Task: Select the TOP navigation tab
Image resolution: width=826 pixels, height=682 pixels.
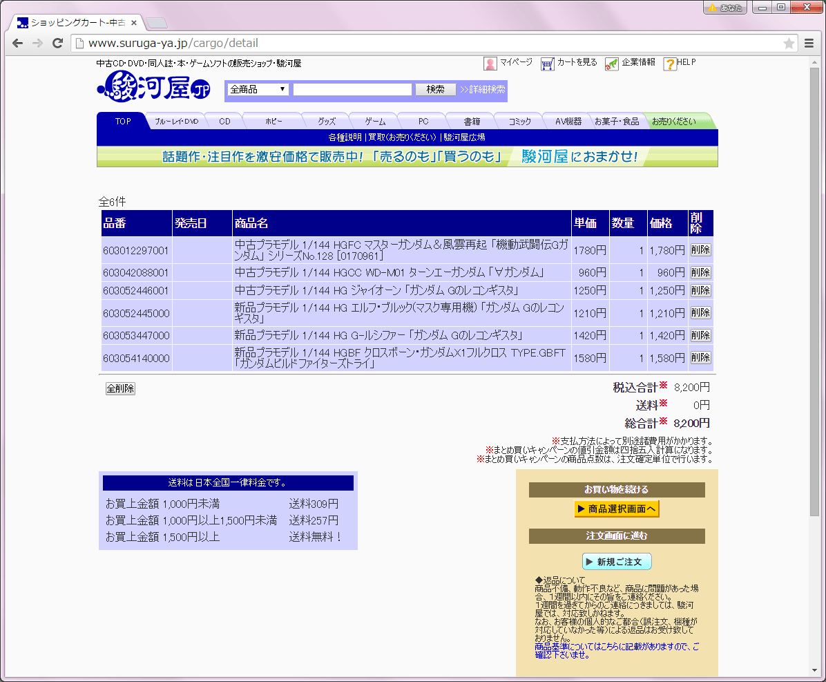Action: click(x=123, y=121)
